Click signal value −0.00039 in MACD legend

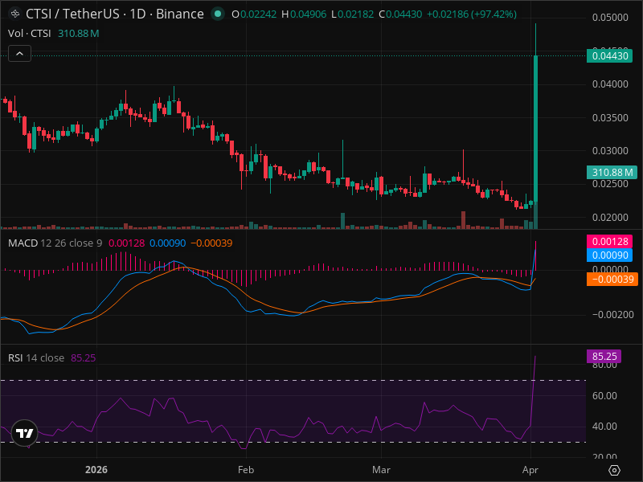[211, 243]
